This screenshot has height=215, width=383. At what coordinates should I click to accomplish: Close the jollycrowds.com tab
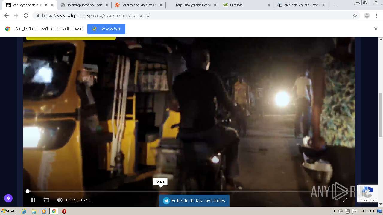click(x=215, y=5)
